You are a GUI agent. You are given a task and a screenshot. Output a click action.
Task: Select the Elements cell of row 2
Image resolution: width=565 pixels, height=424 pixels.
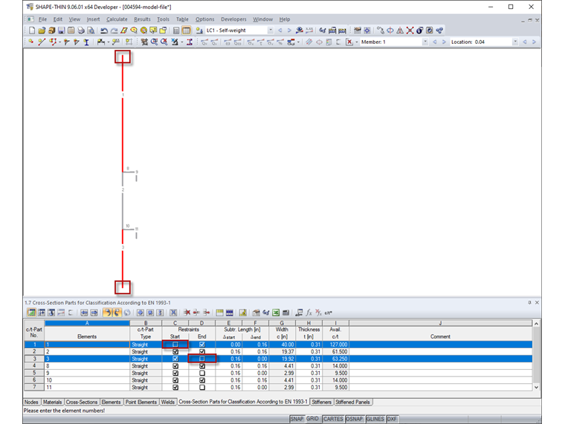click(x=87, y=352)
